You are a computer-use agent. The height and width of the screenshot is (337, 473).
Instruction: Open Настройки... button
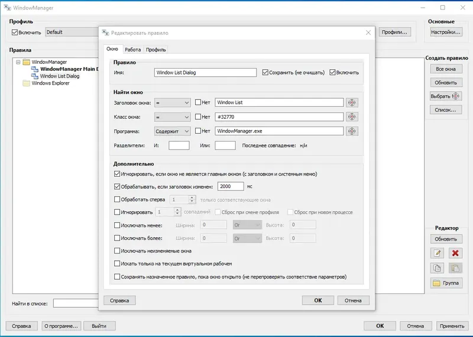(446, 32)
